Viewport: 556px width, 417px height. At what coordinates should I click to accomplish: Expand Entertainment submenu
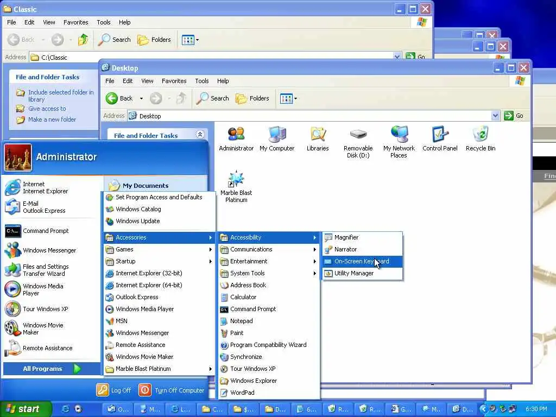(268, 261)
